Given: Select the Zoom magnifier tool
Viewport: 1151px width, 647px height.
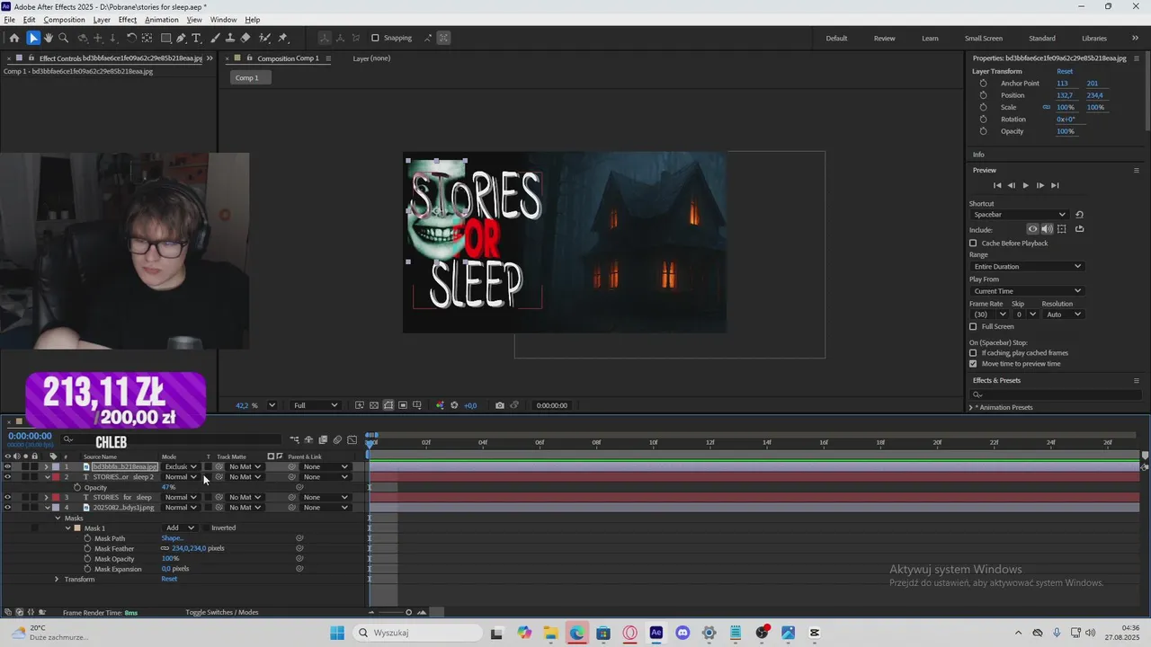Looking at the screenshot, I should coord(64,38).
